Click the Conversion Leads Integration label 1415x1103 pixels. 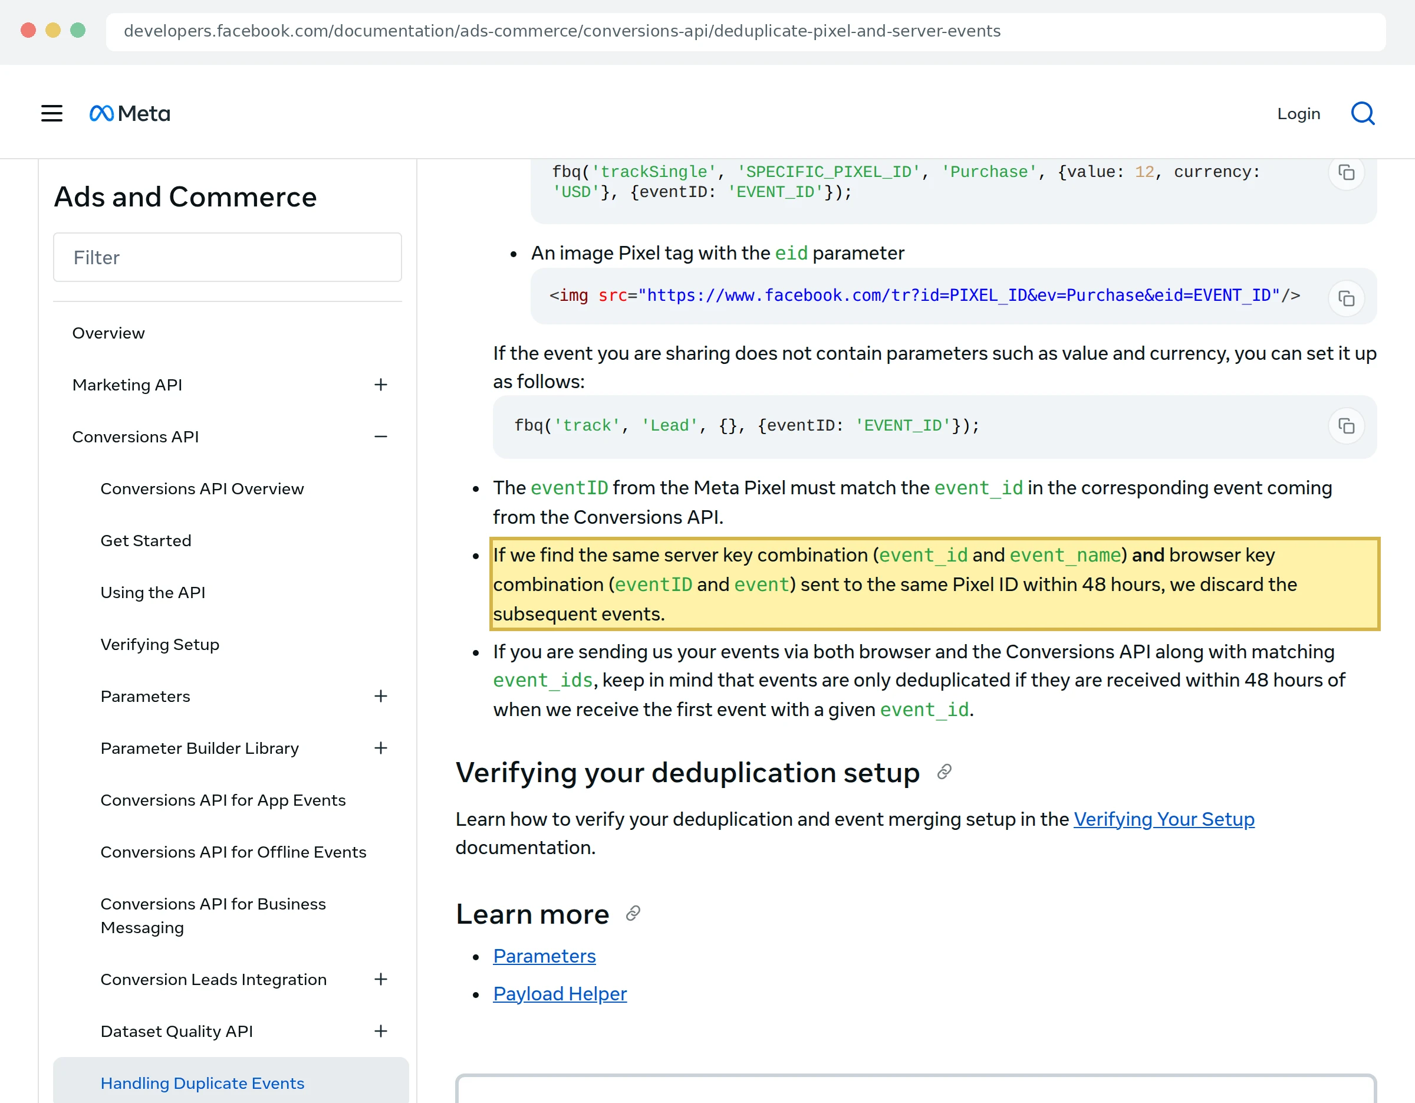[213, 979]
